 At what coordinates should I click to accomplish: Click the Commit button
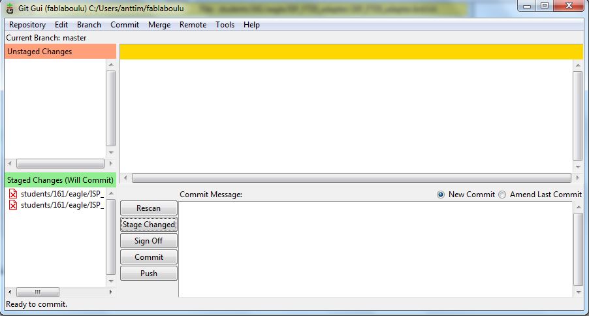[x=149, y=257]
